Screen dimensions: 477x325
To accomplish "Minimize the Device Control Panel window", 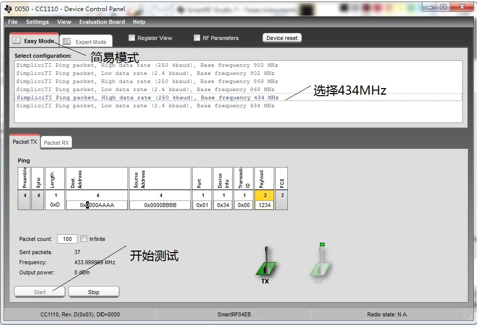I will click(x=429, y=7).
